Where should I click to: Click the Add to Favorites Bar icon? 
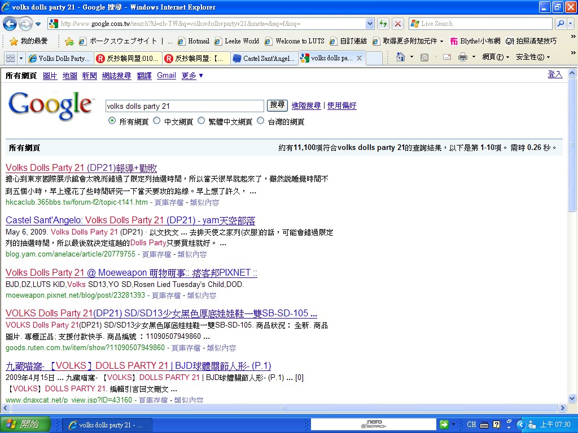[69, 41]
